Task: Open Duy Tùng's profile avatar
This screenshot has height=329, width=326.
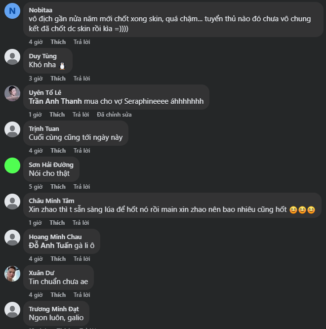Action: (x=12, y=57)
